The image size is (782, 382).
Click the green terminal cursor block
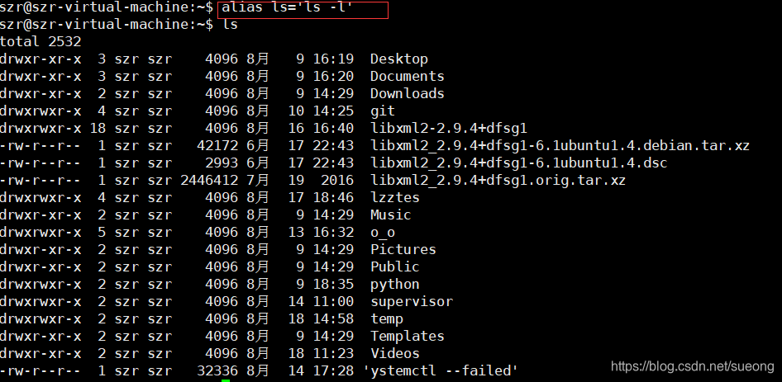(x=226, y=380)
